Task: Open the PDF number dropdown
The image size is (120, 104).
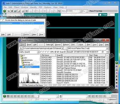Action: tap(80, 11)
